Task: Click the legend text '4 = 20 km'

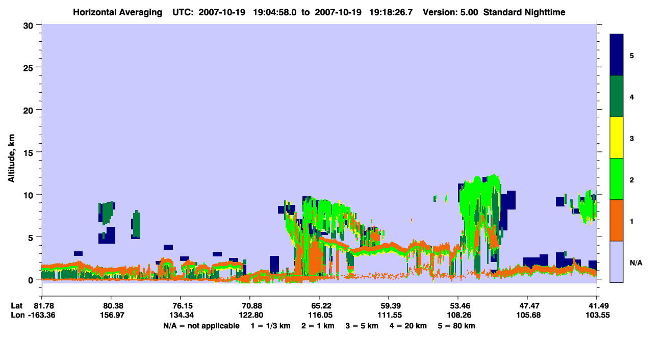Action: coord(409,326)
